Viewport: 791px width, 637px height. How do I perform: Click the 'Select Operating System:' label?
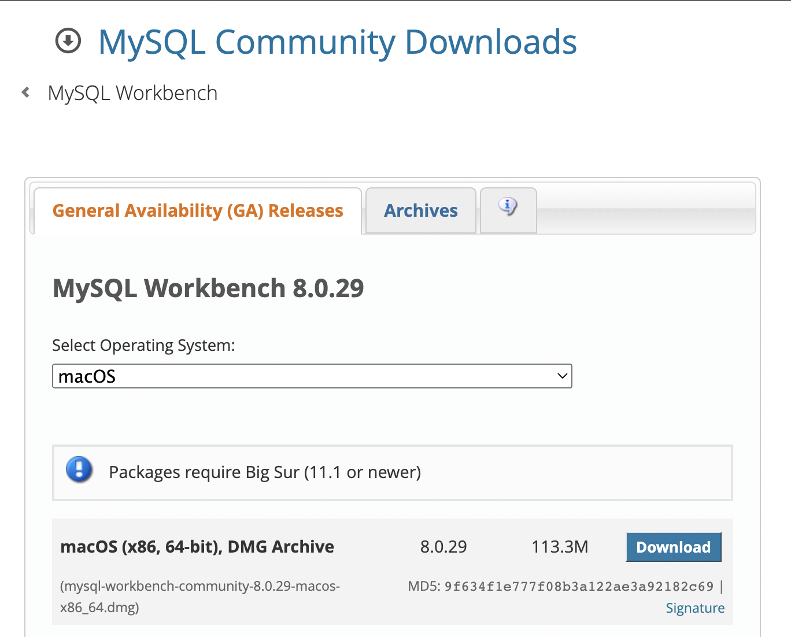(x=143, y=346)
